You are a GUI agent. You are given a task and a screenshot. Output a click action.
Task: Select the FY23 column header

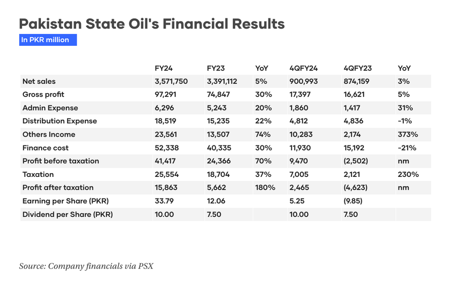[216, 68]
